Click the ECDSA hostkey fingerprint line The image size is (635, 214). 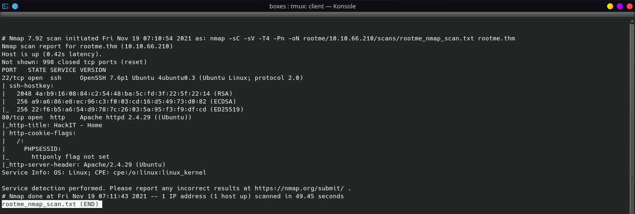coord(119,102)
